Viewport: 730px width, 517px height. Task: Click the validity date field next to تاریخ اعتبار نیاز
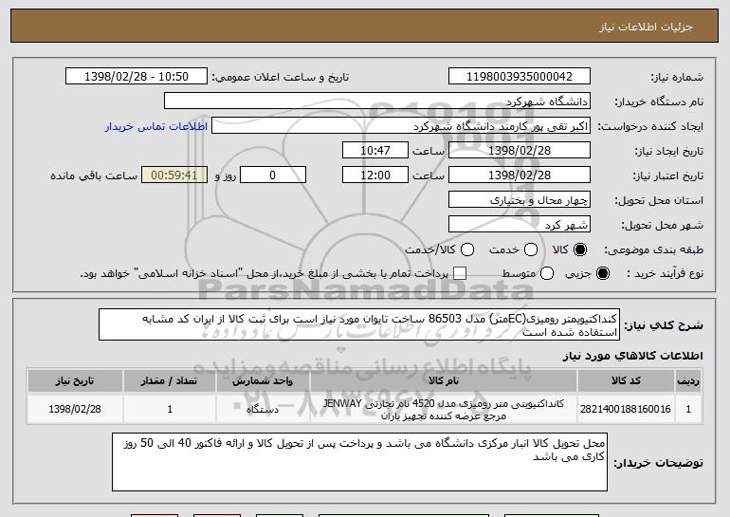point(520,175)
